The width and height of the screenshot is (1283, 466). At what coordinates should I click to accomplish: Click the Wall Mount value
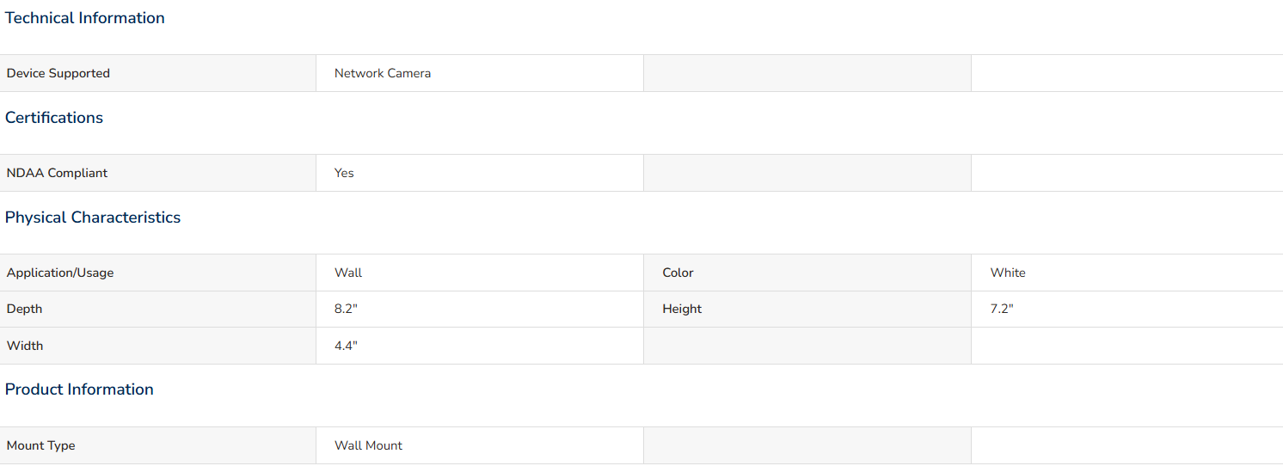[368, 445]
